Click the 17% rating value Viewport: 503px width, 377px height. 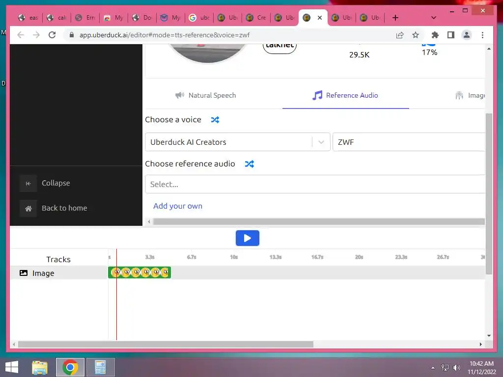429,53
